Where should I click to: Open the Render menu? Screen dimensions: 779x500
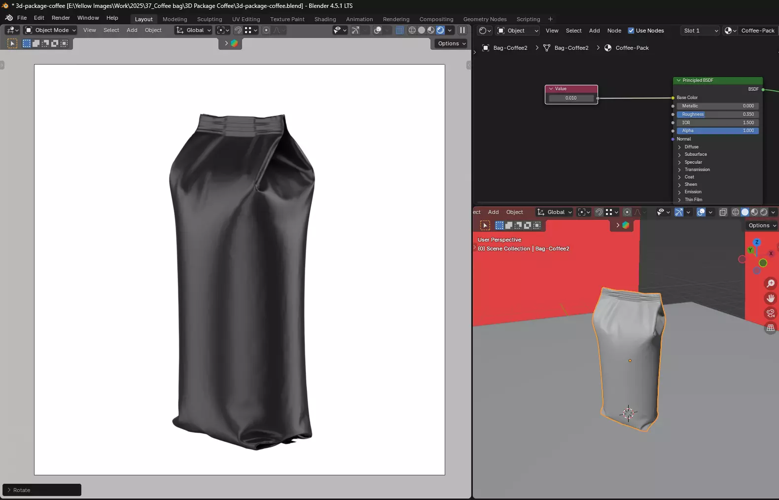pyautogui.click(x=61, y=18)
